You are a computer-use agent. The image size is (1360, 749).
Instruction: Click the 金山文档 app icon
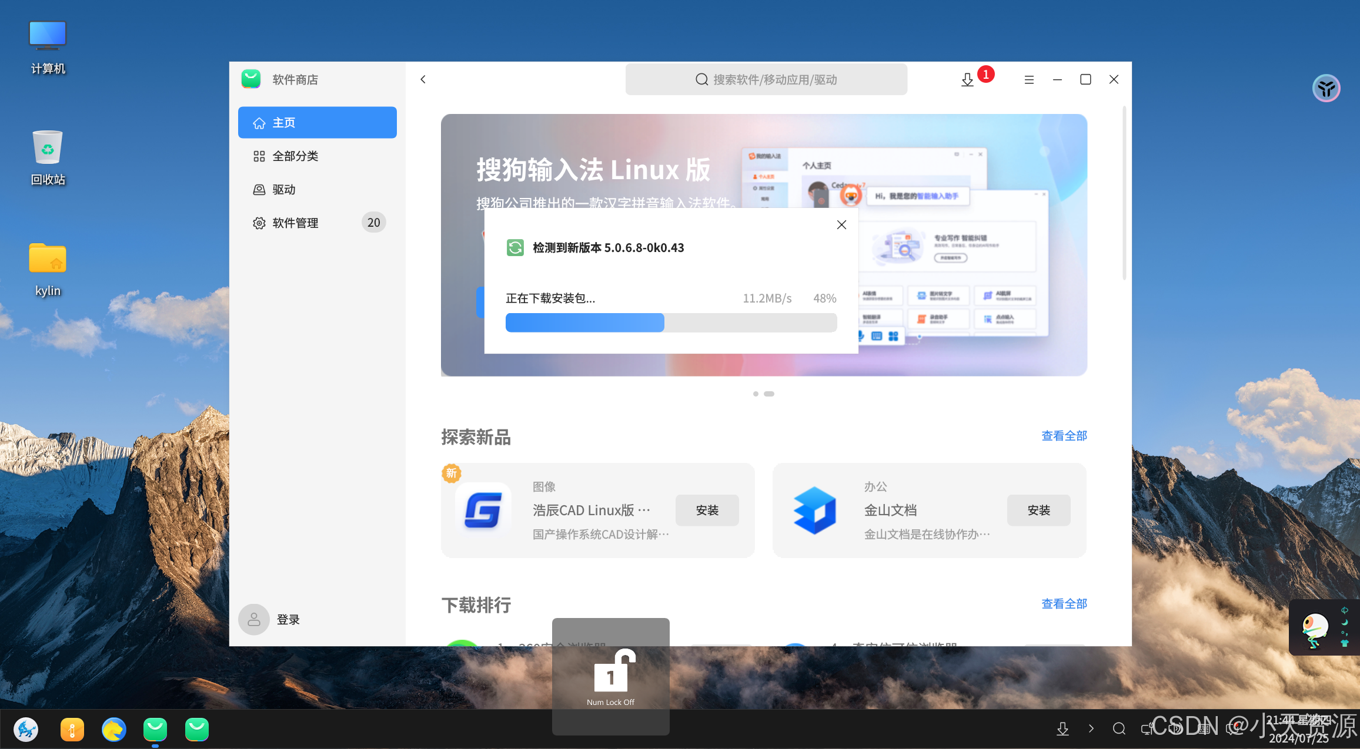click(814, 510)
